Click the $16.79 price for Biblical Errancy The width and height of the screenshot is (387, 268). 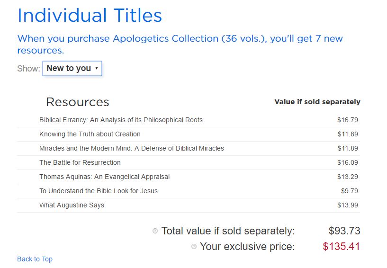(347, 120)
